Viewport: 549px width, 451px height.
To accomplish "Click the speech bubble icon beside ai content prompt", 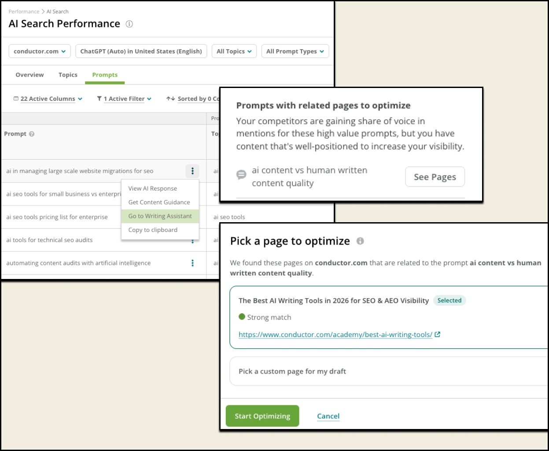I will click(x=241, y=175).
